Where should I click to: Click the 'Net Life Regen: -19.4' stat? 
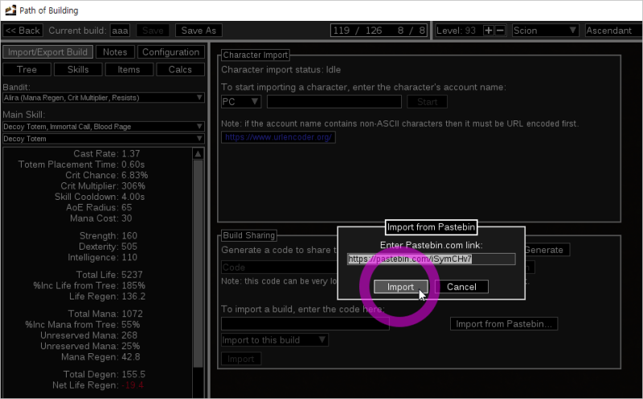[x=98, y=385]
